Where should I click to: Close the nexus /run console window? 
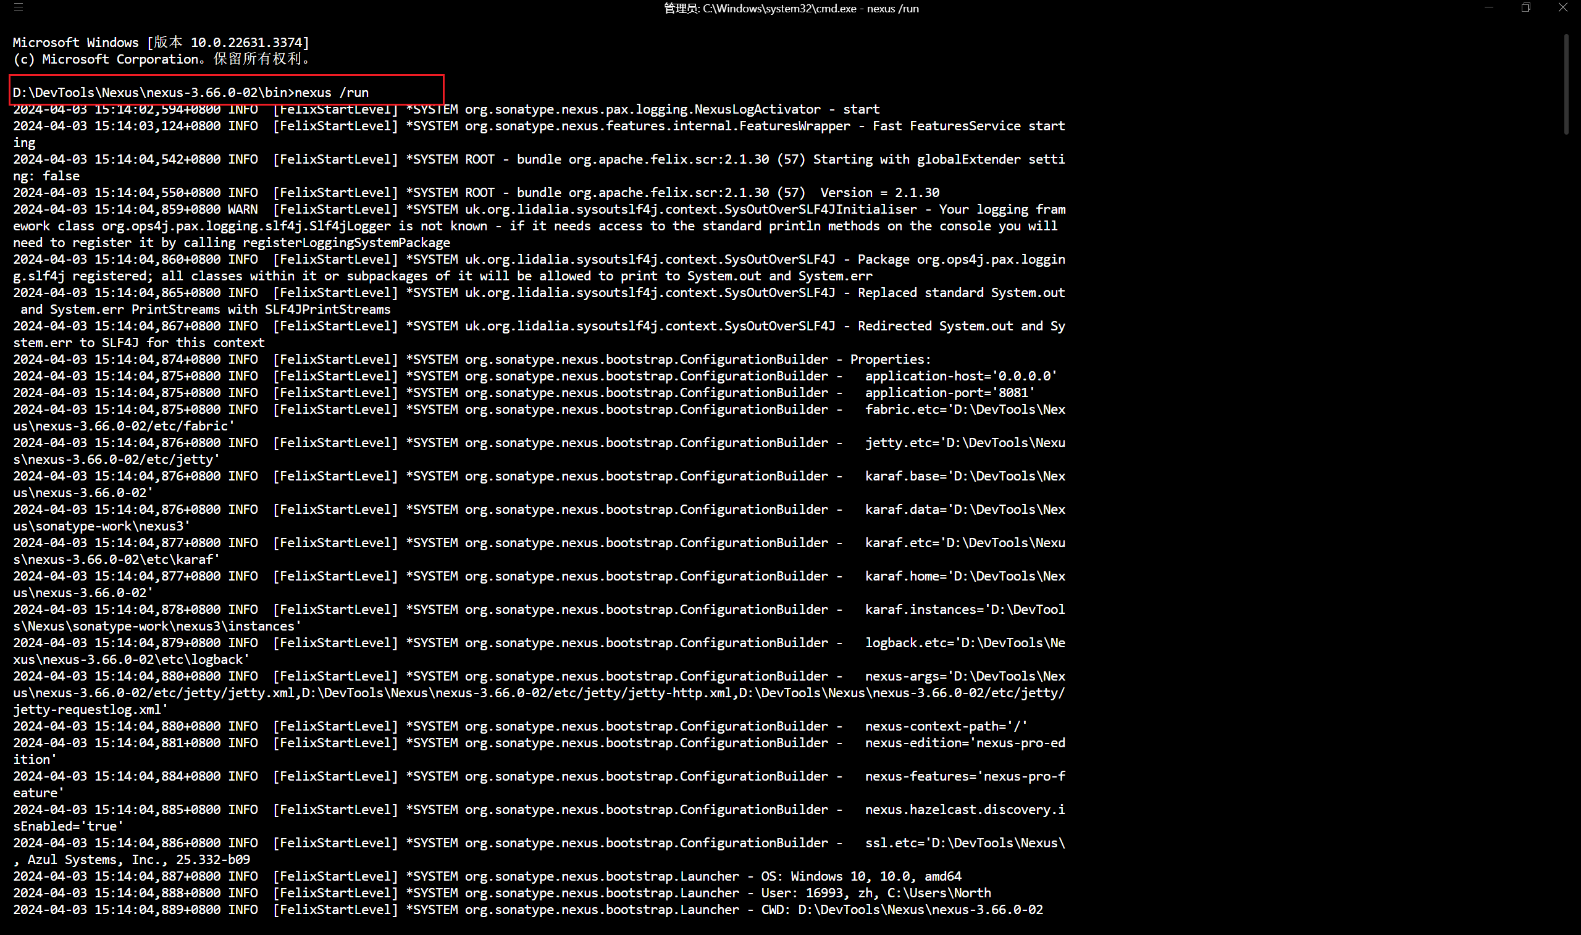tap(1562, 7)
